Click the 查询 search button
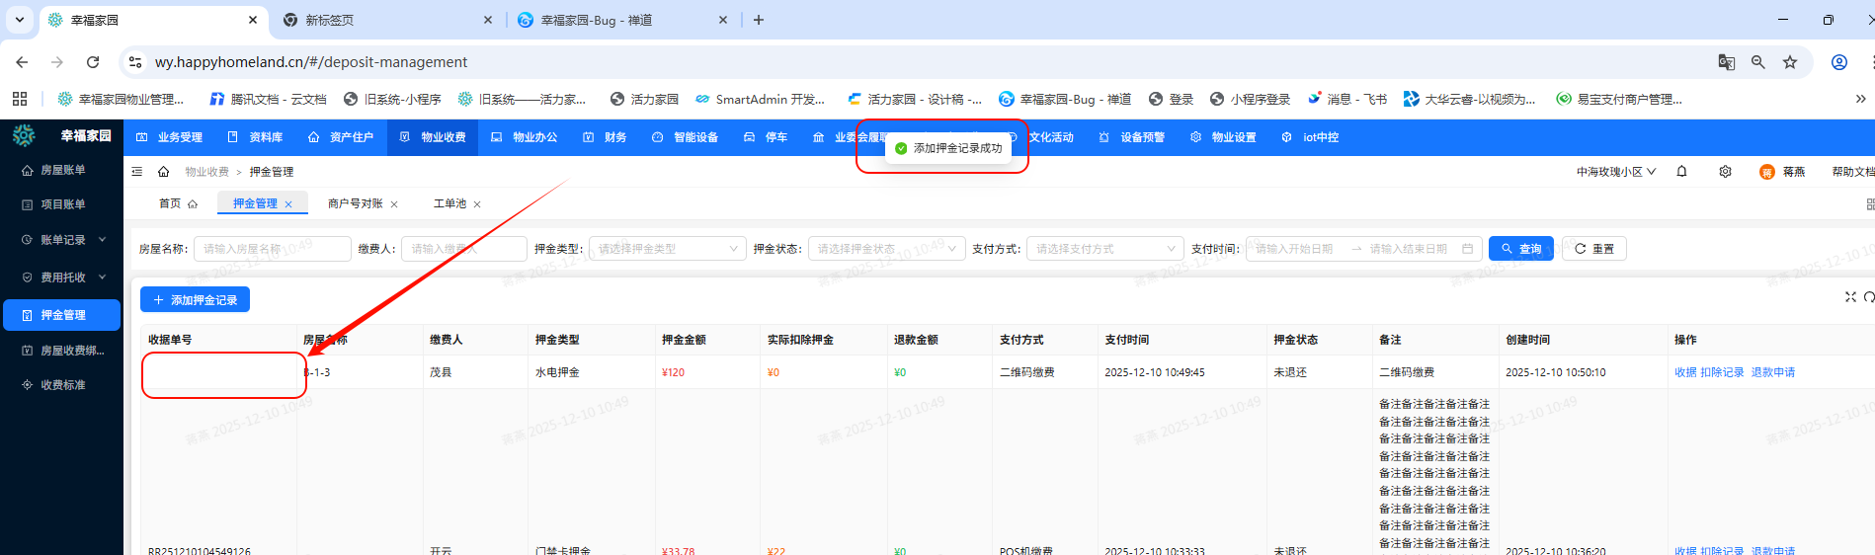The height and width of the screenshot is (555, 1875). tap(1520, 249)
